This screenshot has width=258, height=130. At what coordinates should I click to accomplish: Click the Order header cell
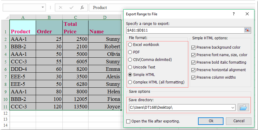(x=49, y=28)
